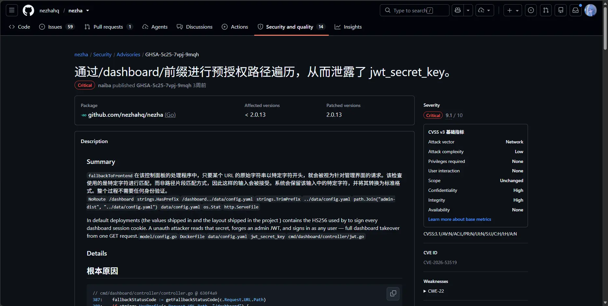Click the nezhahq owner link

coord(49,10)
